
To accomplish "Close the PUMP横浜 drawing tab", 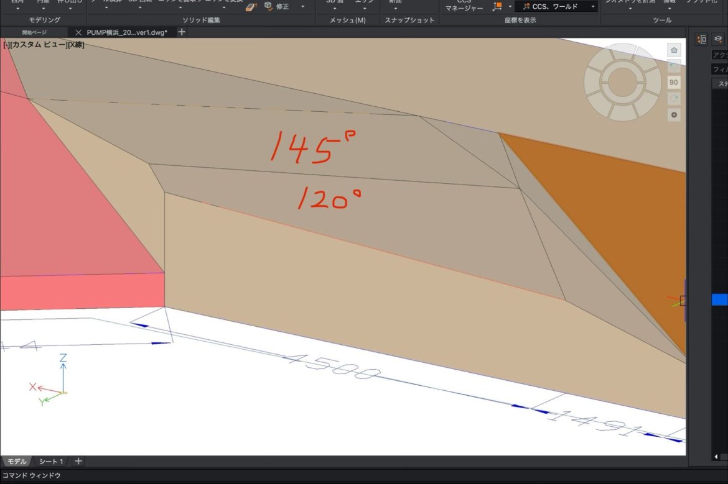I will pyautogui.click(x=78, y=32).
